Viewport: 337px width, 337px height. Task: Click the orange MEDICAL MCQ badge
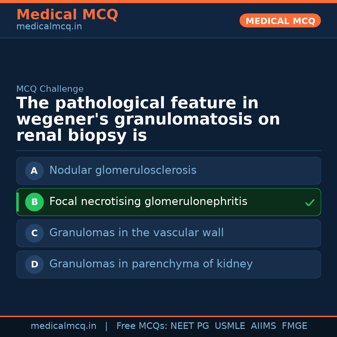pyautogui.click(x=280, y=21)
